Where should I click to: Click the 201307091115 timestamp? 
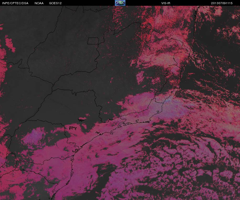coord(222,3)
